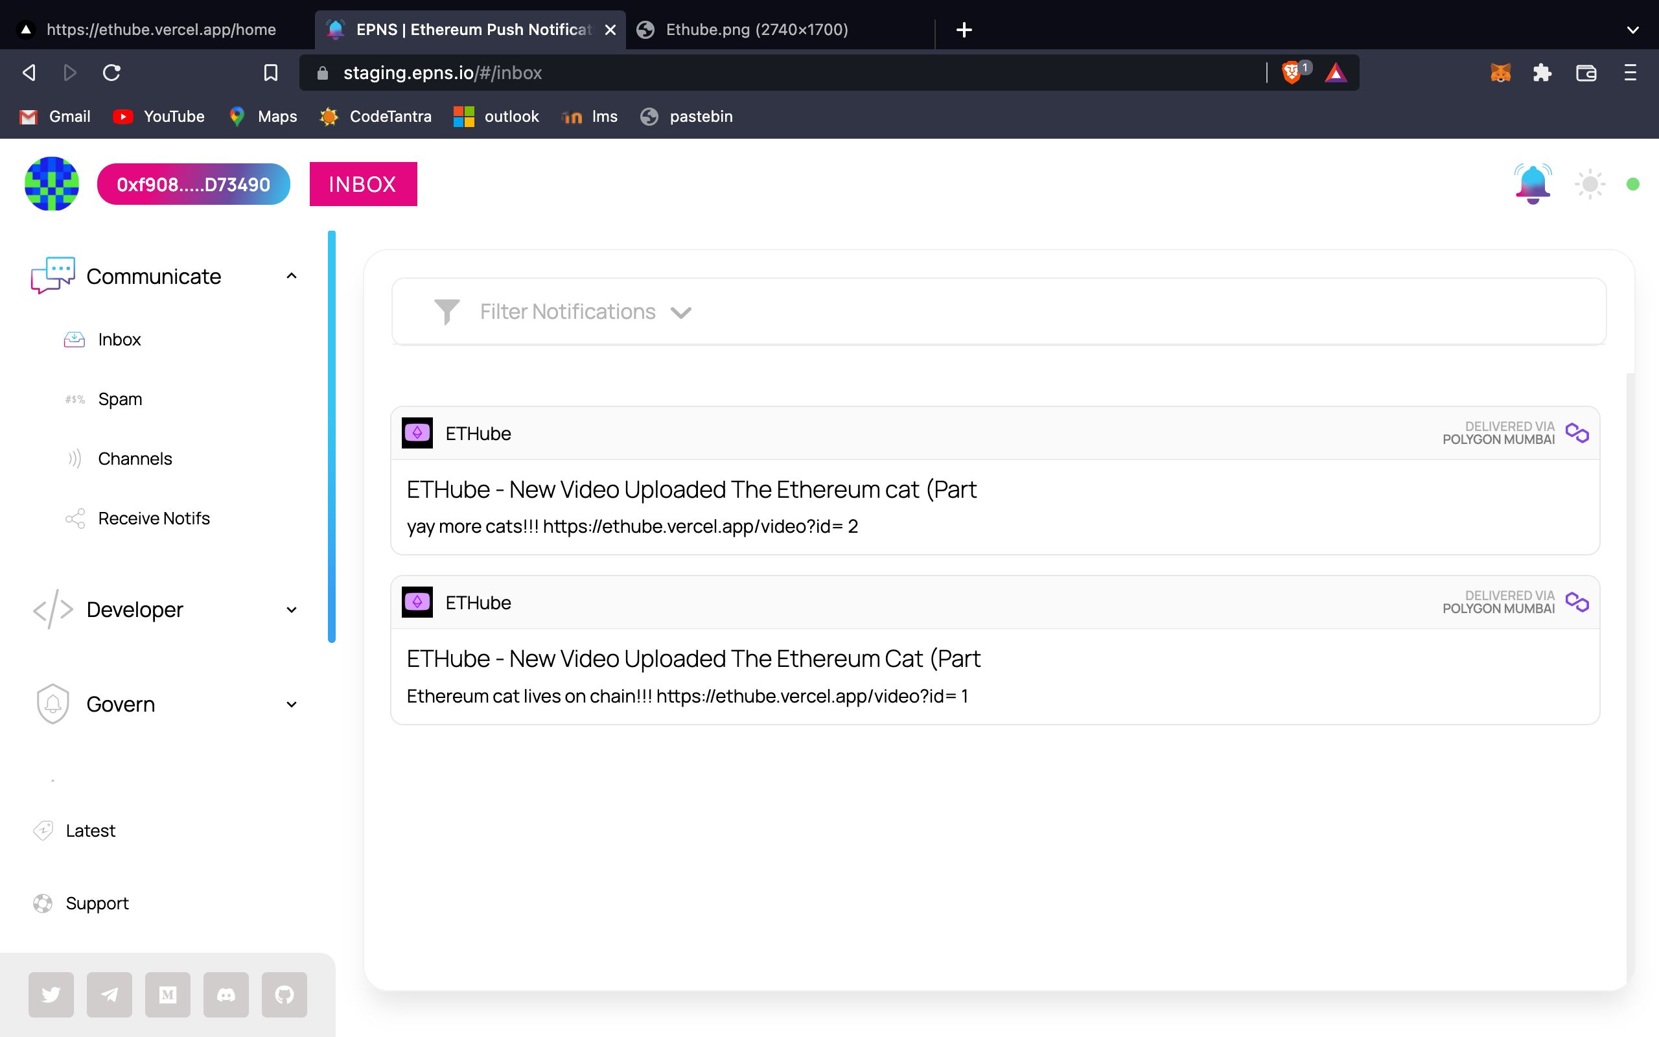1659x1037 pixels.
Task: Open the extensions puzzle piece menu
Action: [1542, 73]
